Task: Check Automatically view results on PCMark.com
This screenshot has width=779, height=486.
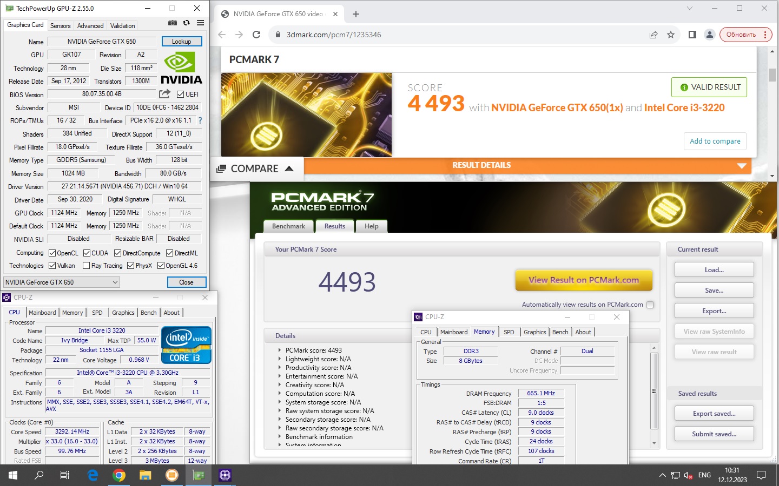Action: [x=650, y=305]
